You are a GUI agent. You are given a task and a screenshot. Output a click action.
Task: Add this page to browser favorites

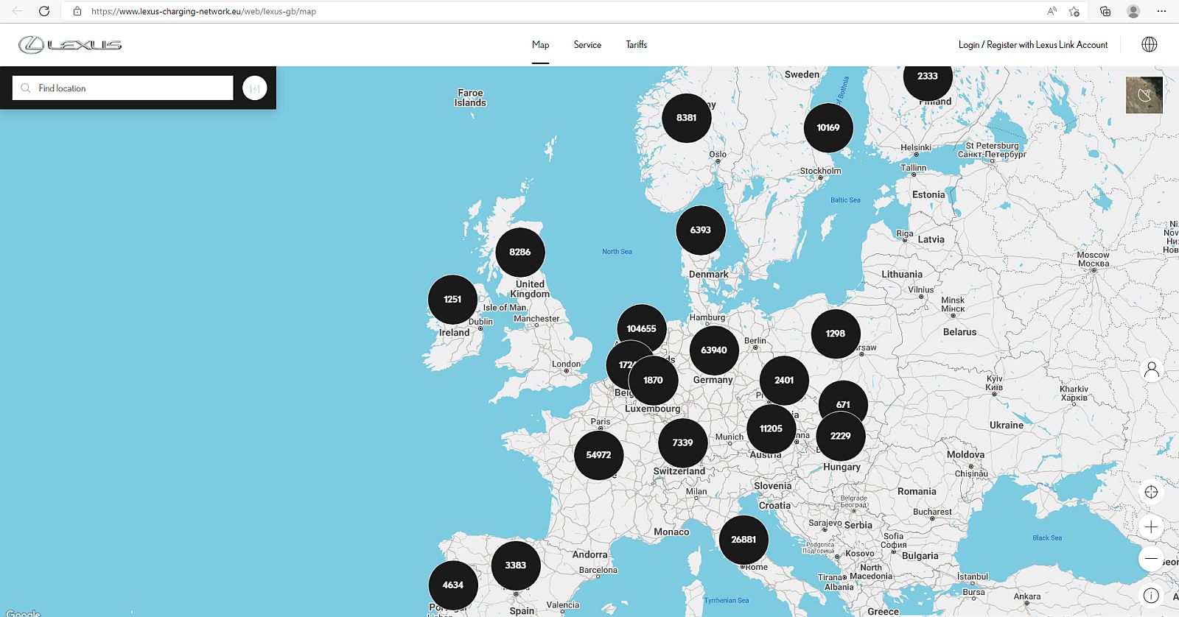(1074, 11)
